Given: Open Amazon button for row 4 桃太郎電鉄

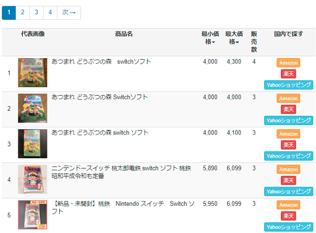Looking at the screenshot, I should [288, 169].
